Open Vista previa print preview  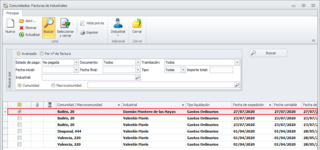click(x=82, y=23)
